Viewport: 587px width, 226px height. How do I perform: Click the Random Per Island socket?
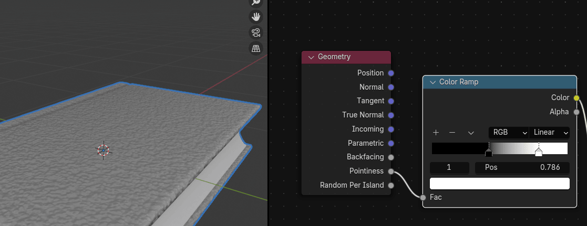(390, 185)
